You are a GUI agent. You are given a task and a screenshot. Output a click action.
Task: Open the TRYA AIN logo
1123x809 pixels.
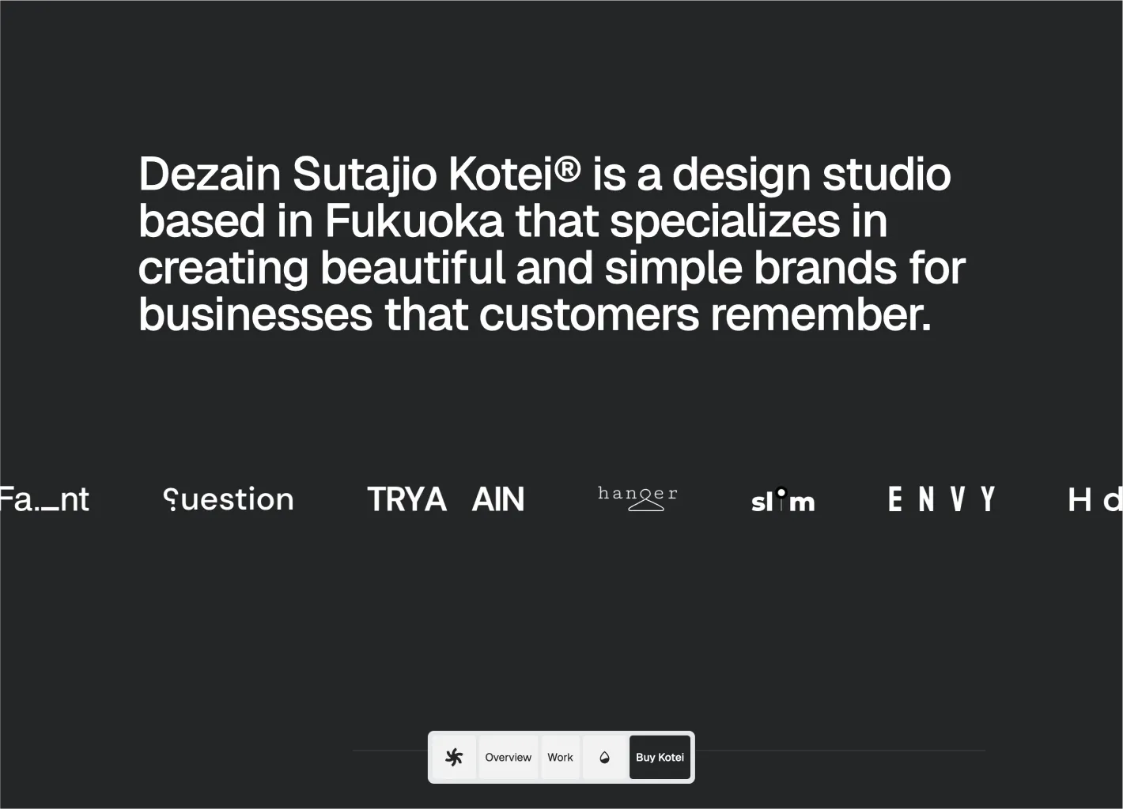tap(445, 499)
